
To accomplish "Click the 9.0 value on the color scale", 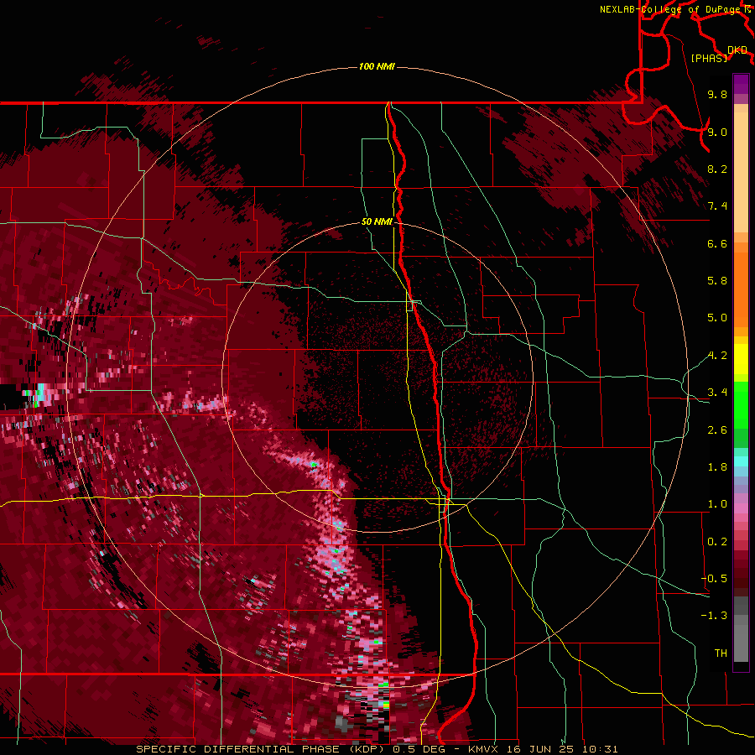I will 717,132.
